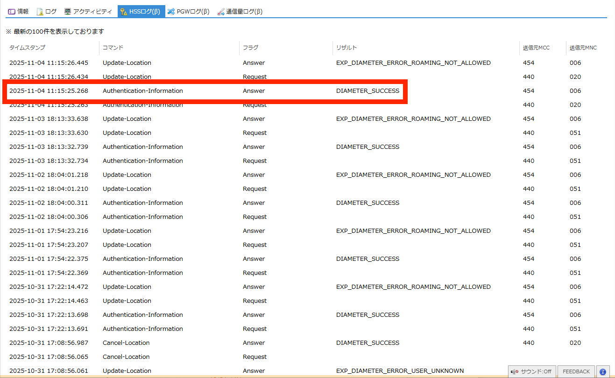Click the 送信元MNC column header
The height and width of the screenshot is (378, 615).
click(583, 48)
